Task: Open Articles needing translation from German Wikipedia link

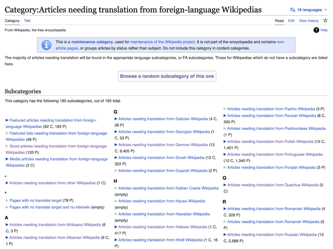Action: point(163,145)
